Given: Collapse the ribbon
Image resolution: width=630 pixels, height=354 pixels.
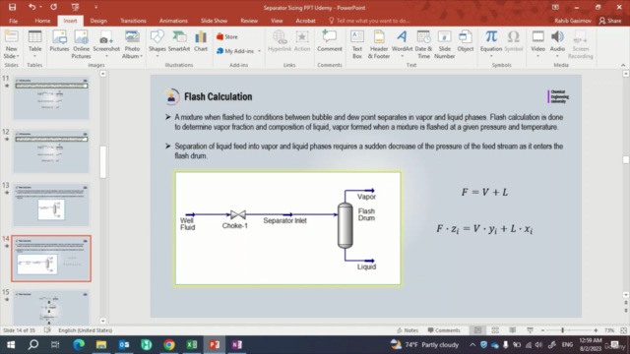Looking at the screenshot, I should (623, 65).
